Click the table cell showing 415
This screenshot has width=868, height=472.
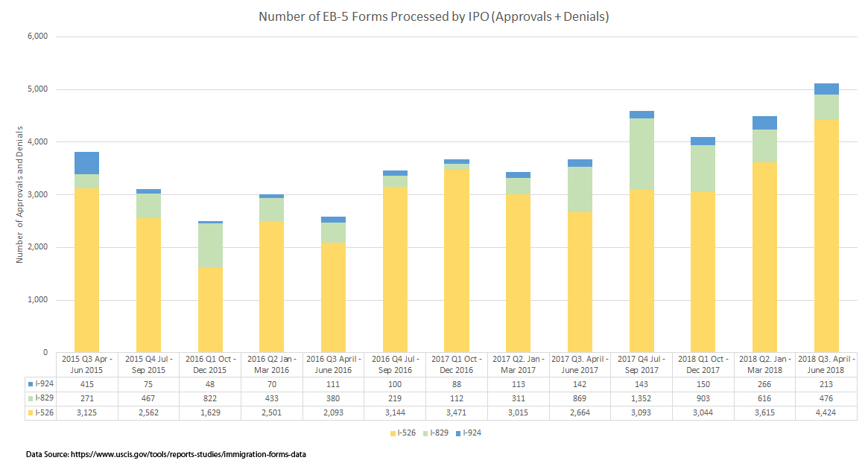click(x=86, y=384)
